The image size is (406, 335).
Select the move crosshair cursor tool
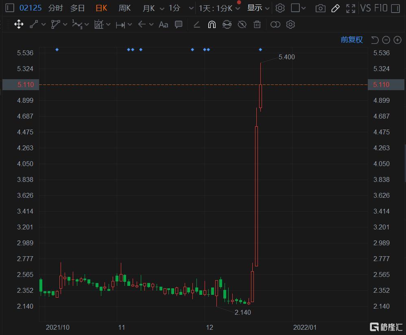(19, 24)
